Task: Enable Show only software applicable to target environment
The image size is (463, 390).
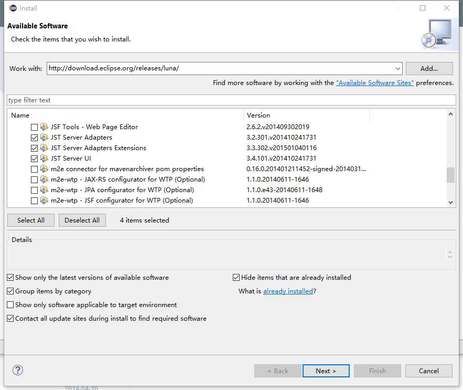Action: 10,304
